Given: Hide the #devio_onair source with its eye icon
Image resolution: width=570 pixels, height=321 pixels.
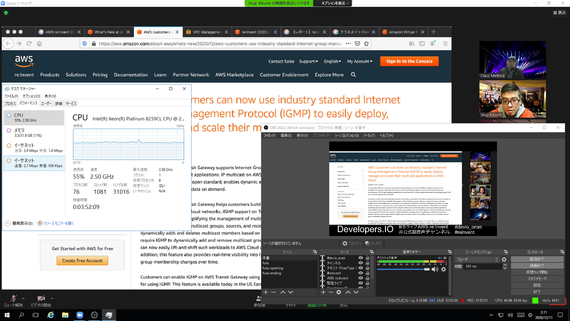Looking at the screenshot, I should [361, 258].
